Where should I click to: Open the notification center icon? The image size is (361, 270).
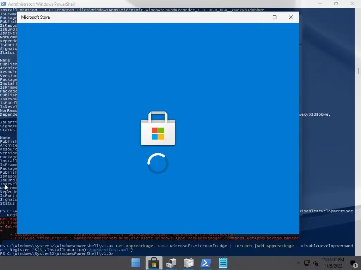[x=353, y=263]
